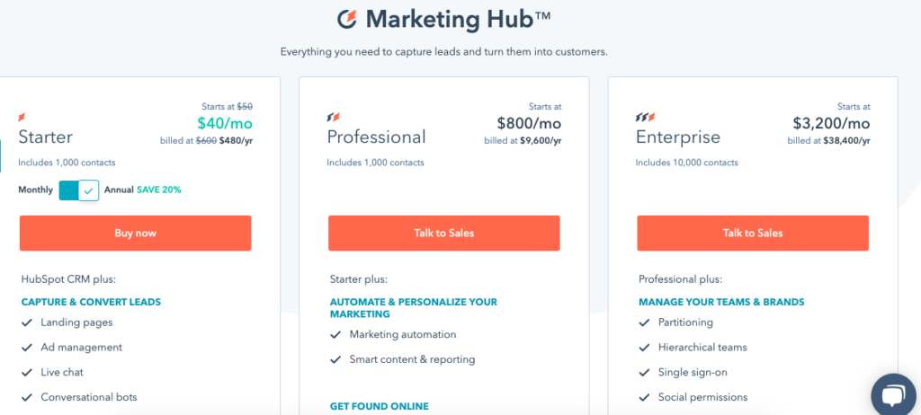Toggle the Monthly/Annual billing switch
Image resolution: width=921 pixels, height=415 pixels.
point(79,190)
